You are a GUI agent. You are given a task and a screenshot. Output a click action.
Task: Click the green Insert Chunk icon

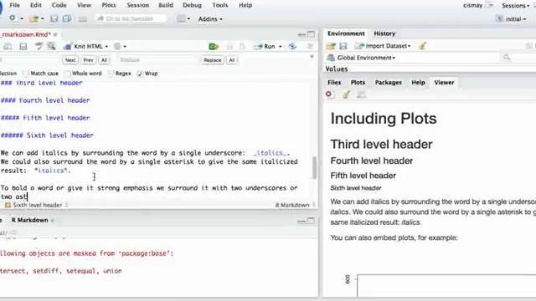point(214,47)
